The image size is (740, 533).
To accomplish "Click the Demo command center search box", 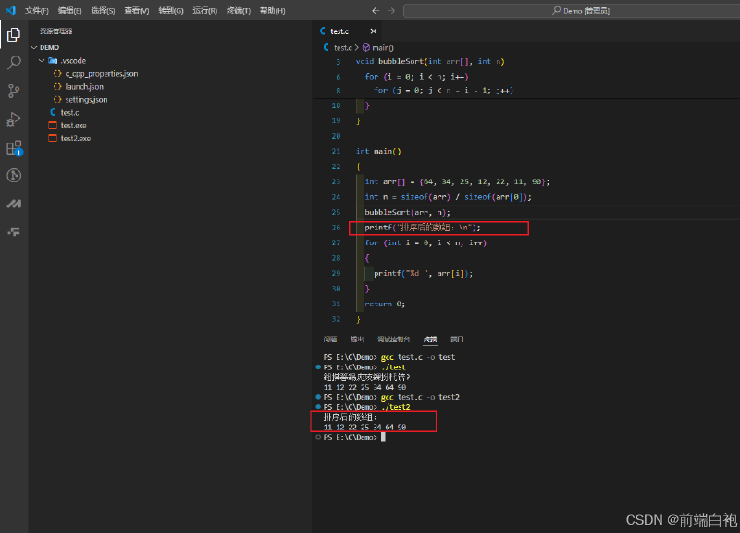I will click(x=572, y=10).
